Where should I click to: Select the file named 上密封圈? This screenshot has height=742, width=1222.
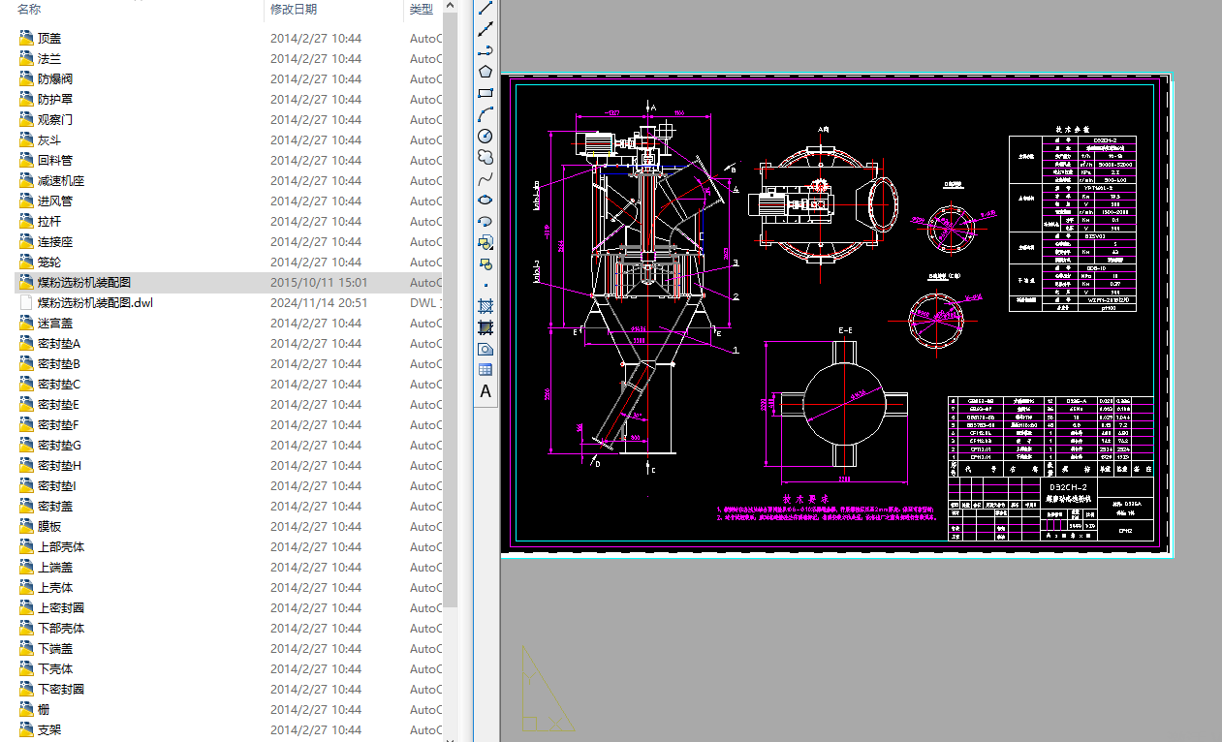(x=61, y=608)
